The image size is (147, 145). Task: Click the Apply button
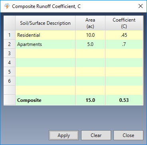coord(64,135)
